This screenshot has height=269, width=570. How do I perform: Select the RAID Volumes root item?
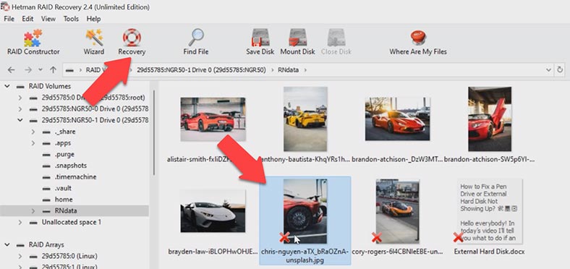(x=50, y=87)
